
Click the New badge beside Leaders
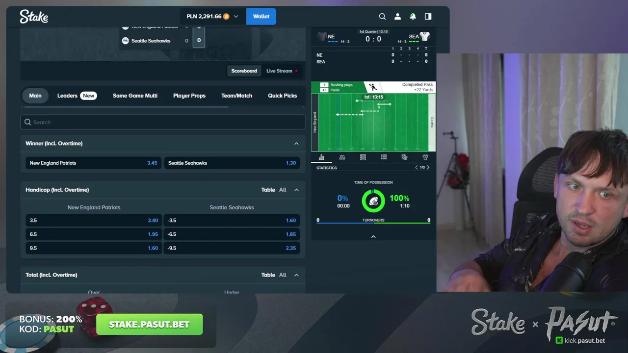point(88,96)
